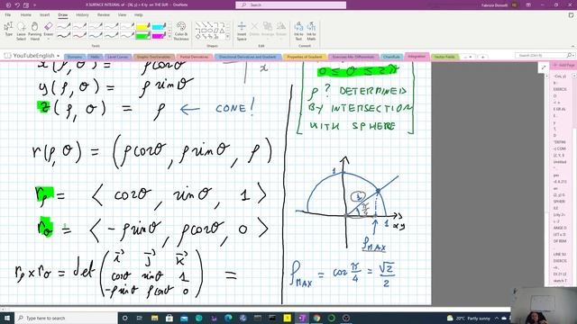
Task: Open Microsoft Store from taskbar
Action: coord(169,318)
